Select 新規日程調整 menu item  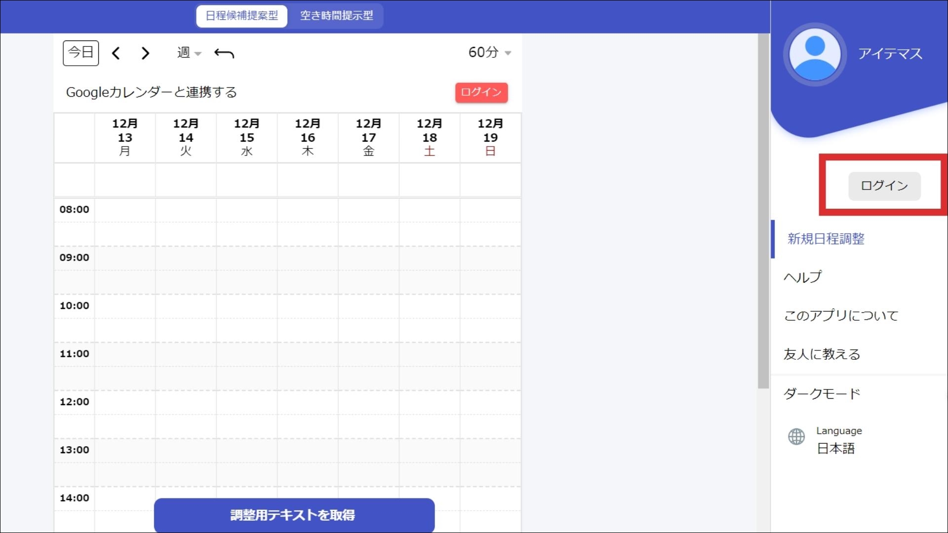(826, 239)
